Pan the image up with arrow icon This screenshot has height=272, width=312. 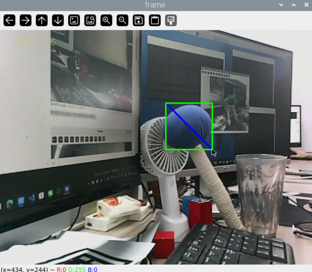tap(42, 20)
